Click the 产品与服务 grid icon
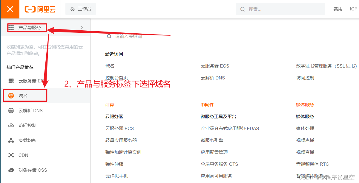This screenshot has height=183, width=359. (11, 27)
